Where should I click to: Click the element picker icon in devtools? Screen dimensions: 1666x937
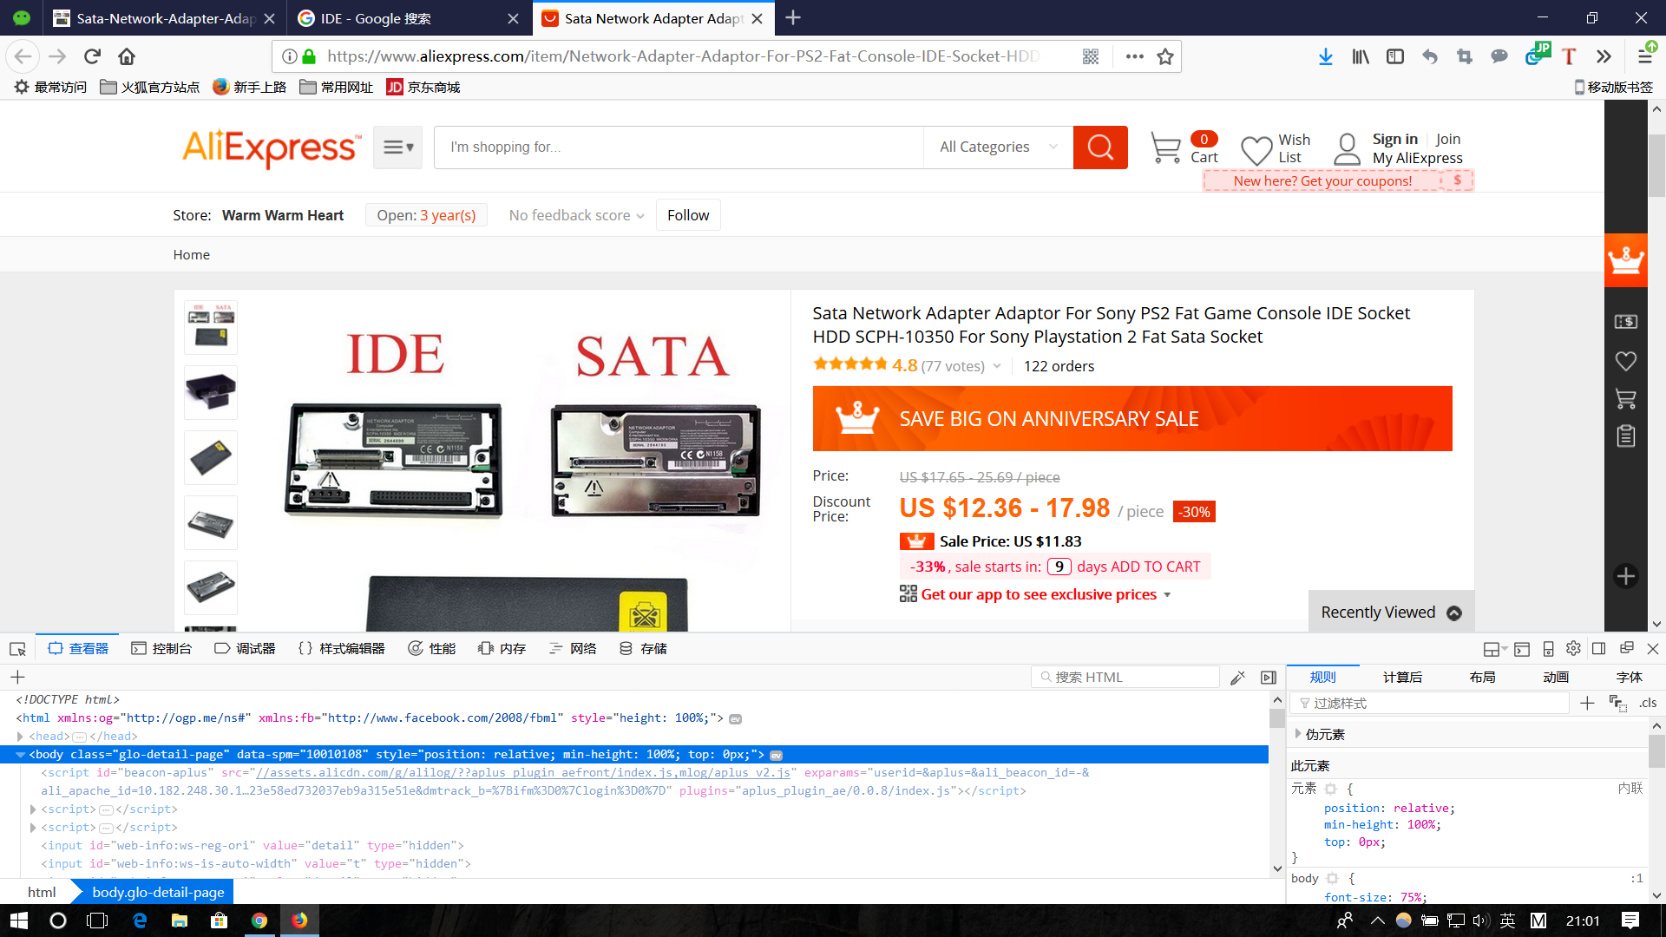click(17, 649)
